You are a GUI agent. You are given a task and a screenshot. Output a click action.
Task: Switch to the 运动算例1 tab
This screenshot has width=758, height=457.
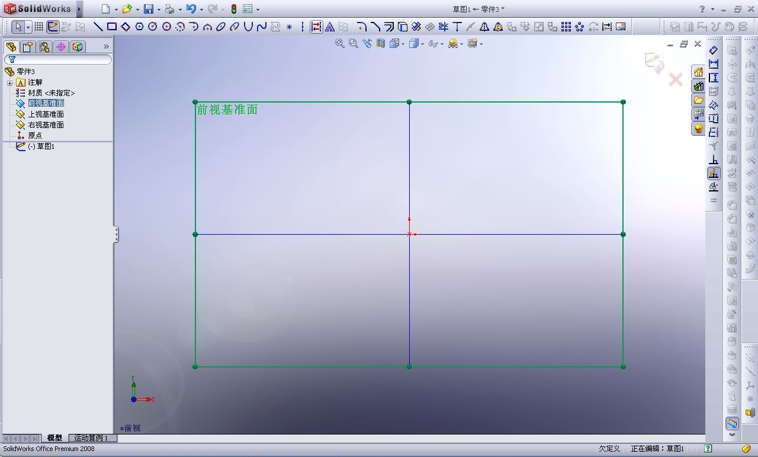pos(91,438)
